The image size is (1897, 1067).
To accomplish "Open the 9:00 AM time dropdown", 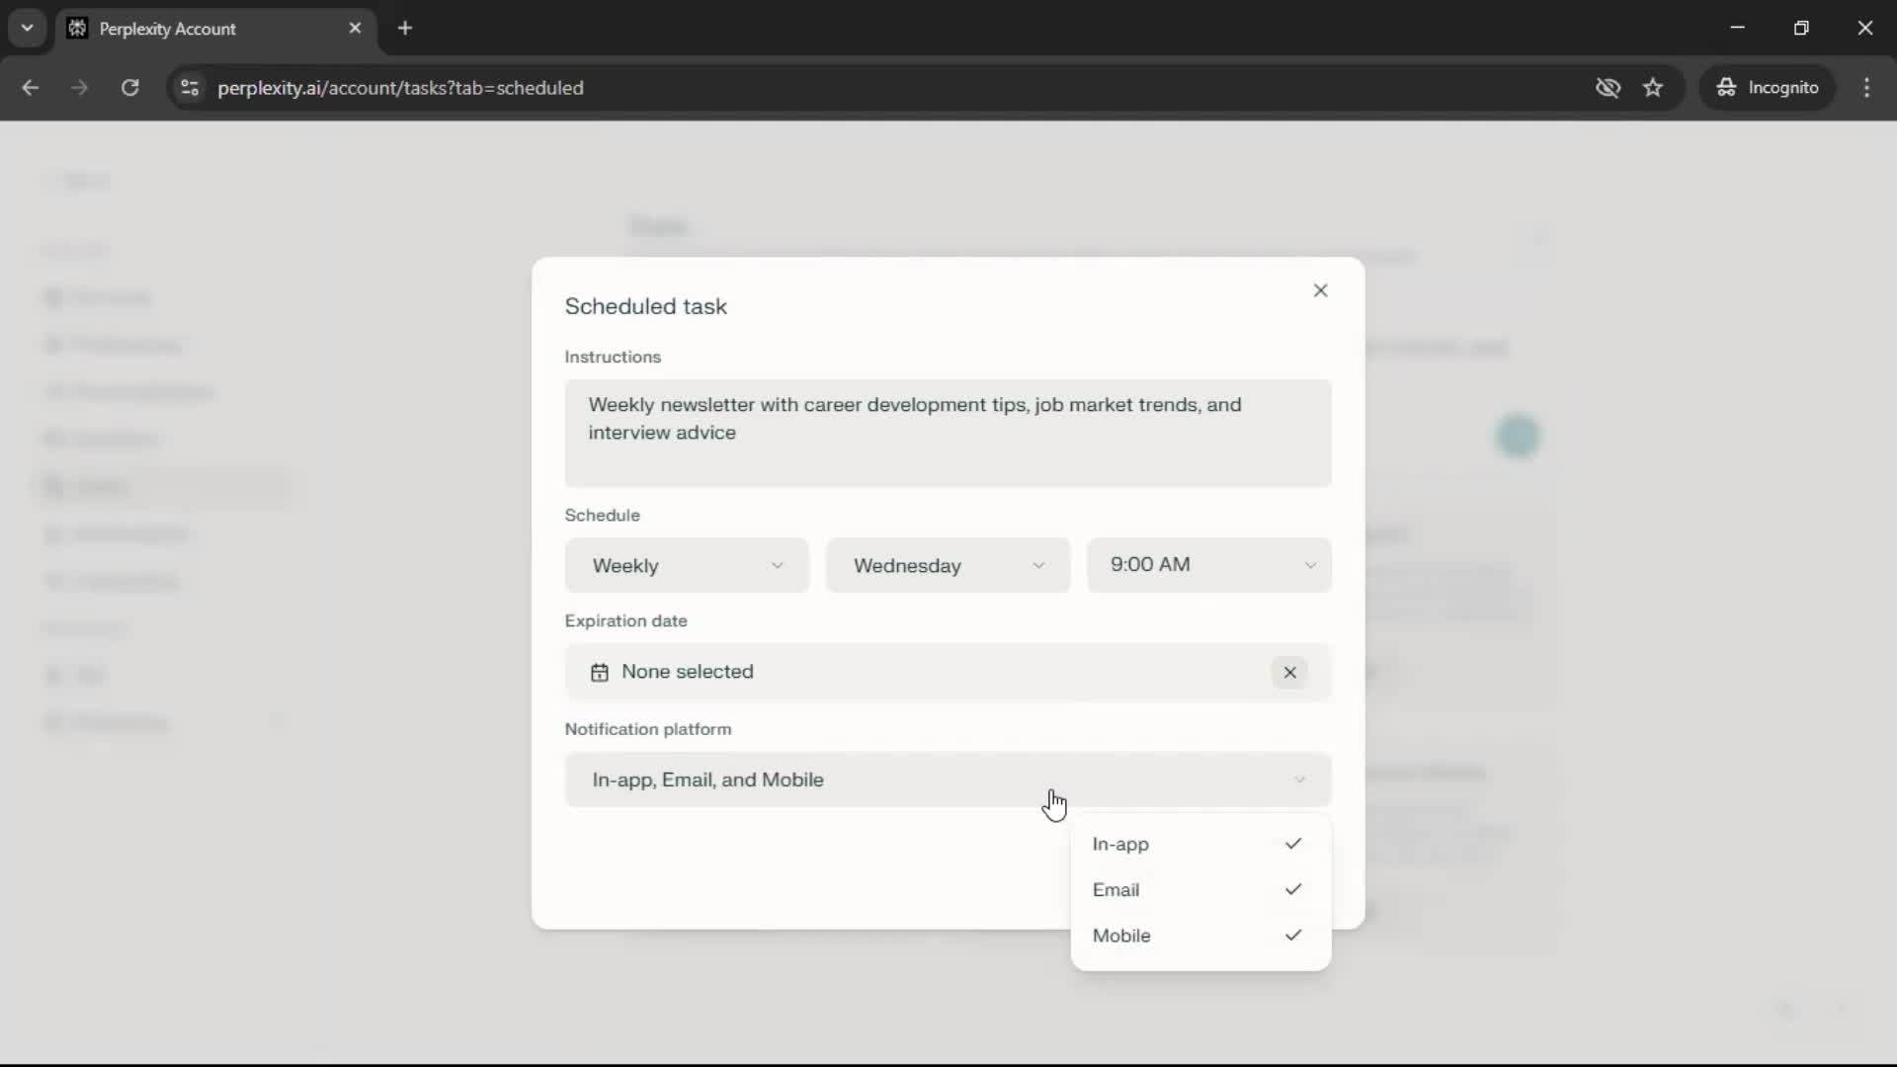I will click(x=1208, y=566).
